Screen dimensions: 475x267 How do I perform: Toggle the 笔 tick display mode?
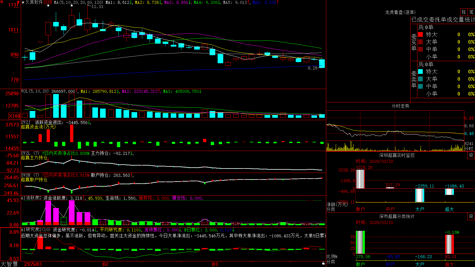[x=471, y=12]
